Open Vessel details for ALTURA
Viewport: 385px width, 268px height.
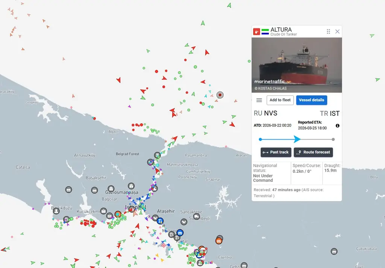pyautogui.click(x=311, y=100)
